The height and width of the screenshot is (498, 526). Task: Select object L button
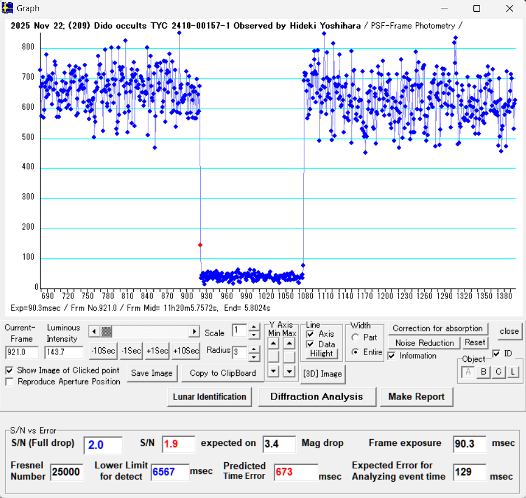tap(512, 372)
